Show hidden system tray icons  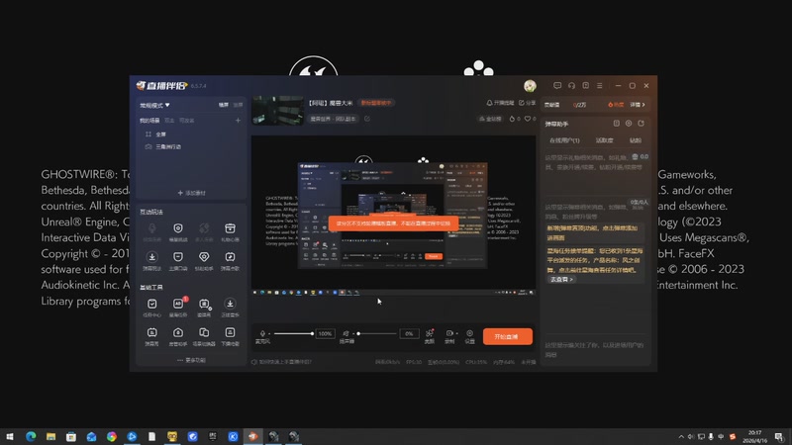pyautogui.click(x=681, y=437)
